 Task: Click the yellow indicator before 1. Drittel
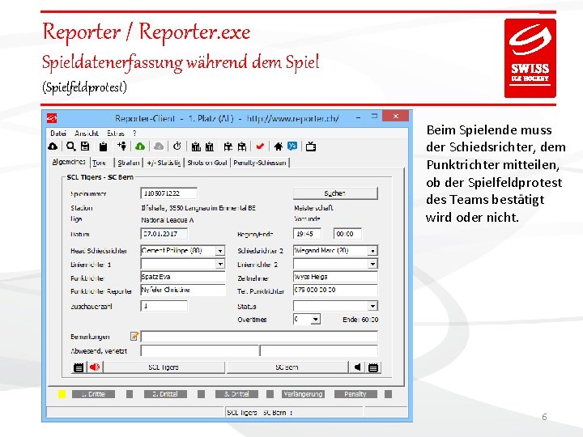62,394
